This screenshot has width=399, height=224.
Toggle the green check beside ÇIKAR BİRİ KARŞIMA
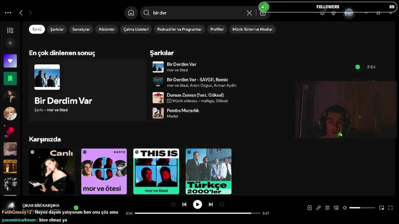(76, 208)
